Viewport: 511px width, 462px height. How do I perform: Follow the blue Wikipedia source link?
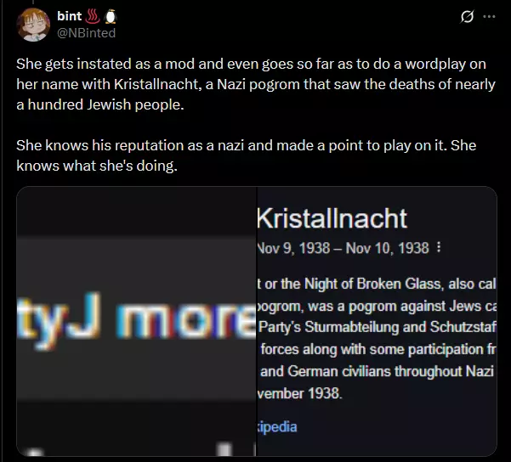click(x=277, y=427)
